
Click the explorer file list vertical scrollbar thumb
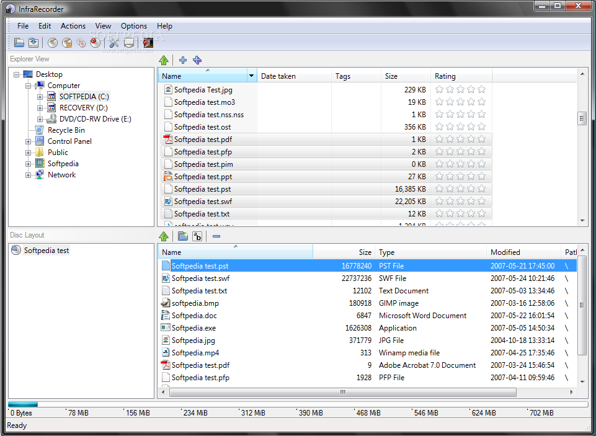click(582, 118)
